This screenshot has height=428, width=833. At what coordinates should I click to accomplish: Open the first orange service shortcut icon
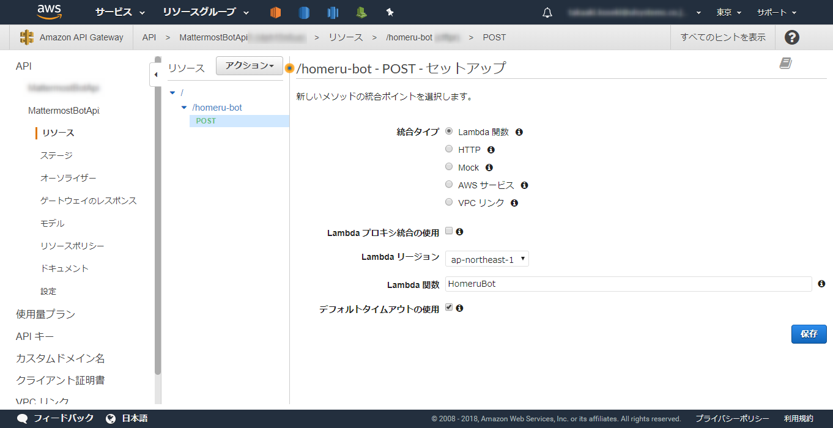click(x=275, y=12)
